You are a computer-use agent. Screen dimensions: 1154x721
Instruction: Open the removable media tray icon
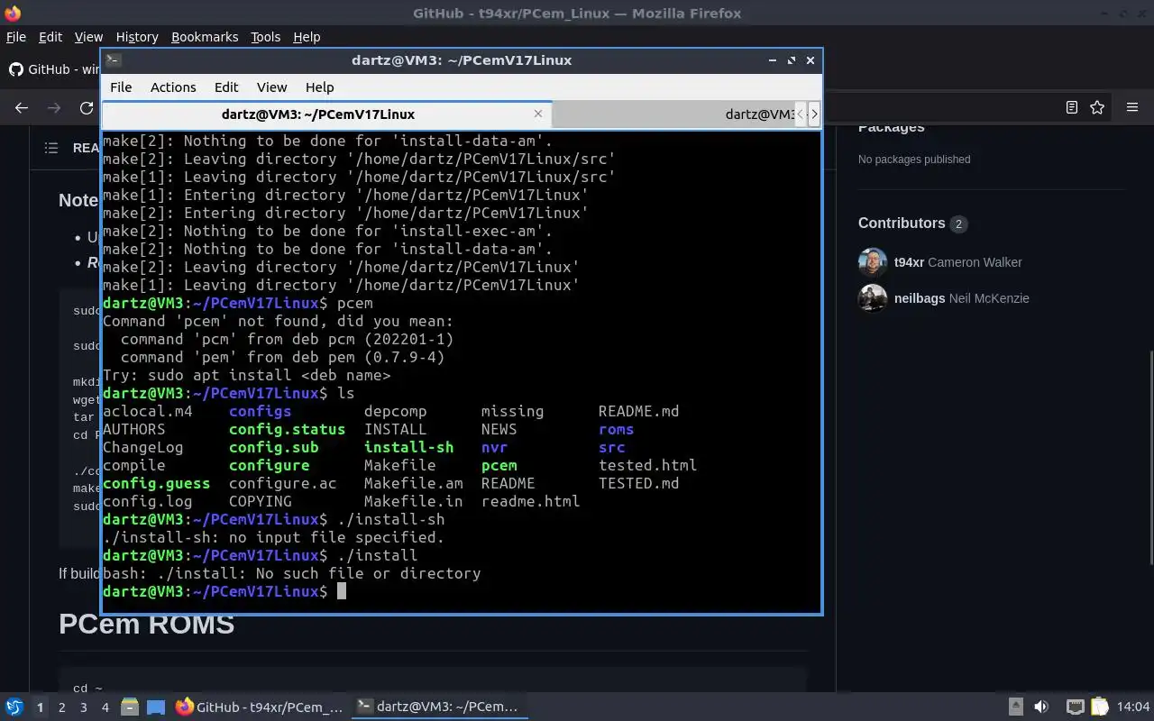point(1015,707)
